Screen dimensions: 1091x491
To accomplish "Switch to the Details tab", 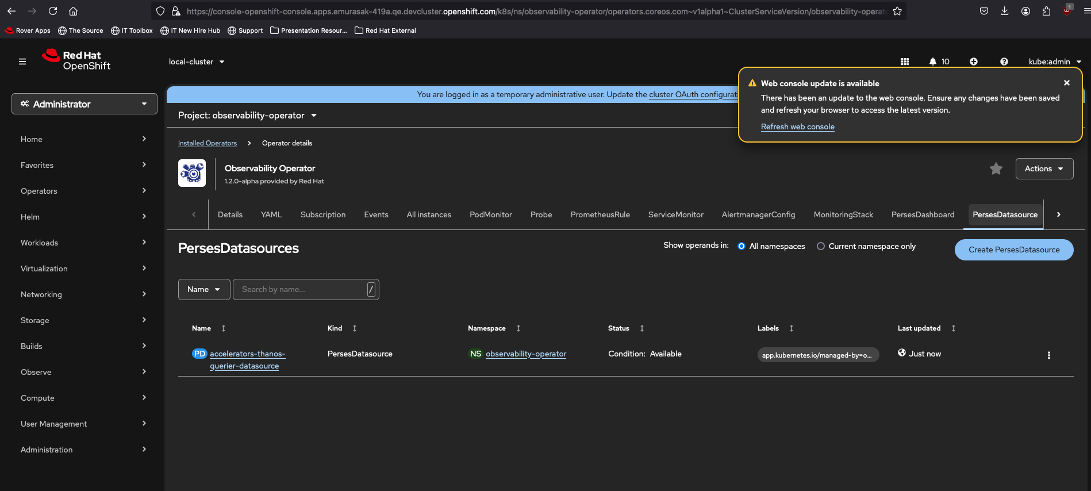I will pos(230,214).
